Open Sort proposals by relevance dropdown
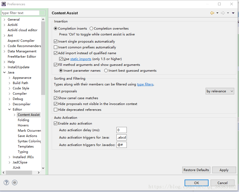 (x=220, y=91)
